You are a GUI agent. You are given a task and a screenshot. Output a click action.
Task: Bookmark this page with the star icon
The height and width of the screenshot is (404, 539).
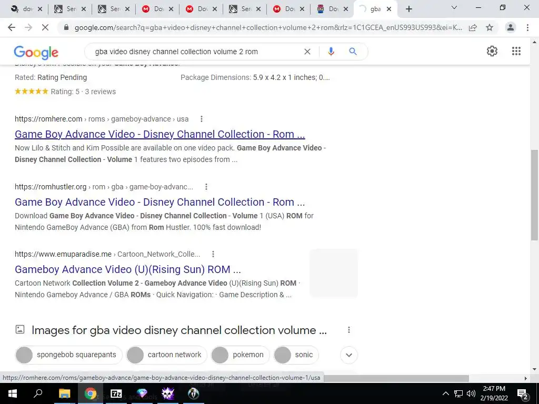(x=490, y=27)
